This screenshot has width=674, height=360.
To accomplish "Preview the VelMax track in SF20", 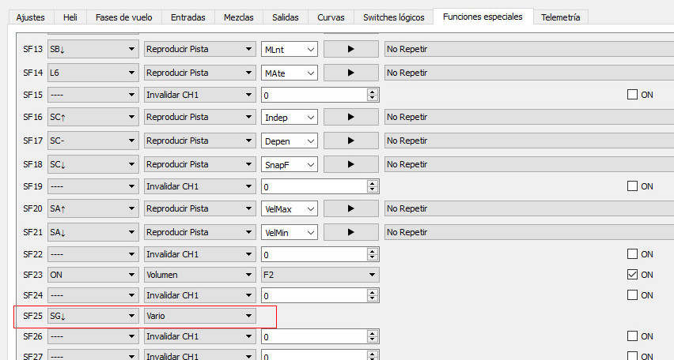I will point(350,208).
